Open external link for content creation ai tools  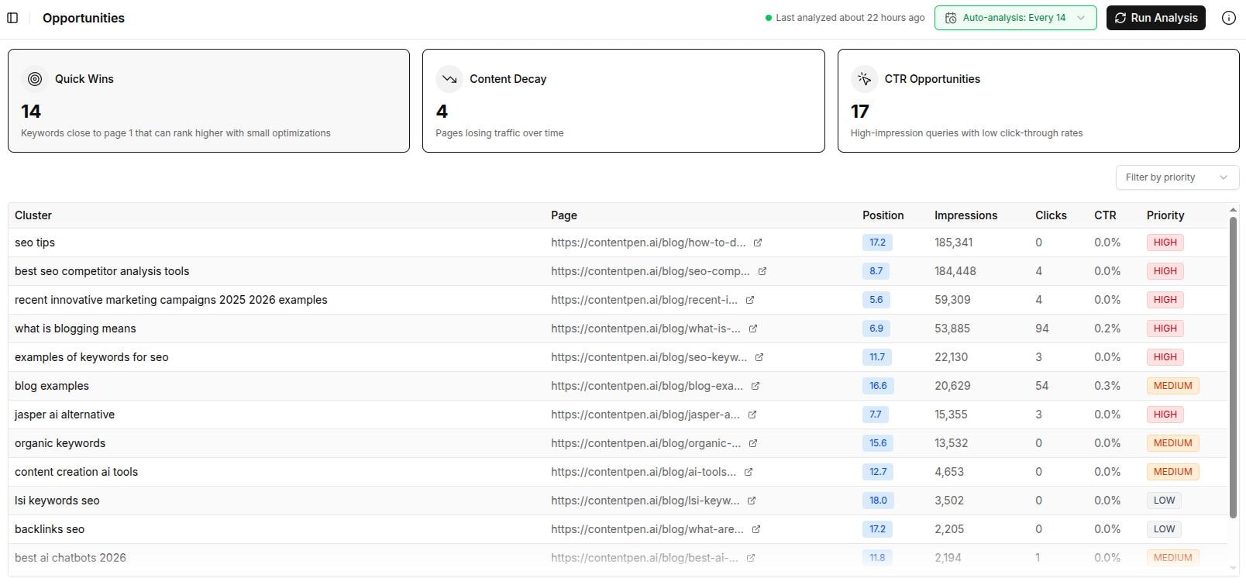click(749, 472)
